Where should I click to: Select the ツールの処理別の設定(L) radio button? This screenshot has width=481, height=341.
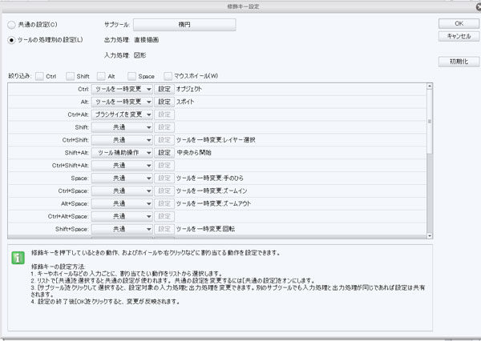pyautogui.click(x=11, y=40)
